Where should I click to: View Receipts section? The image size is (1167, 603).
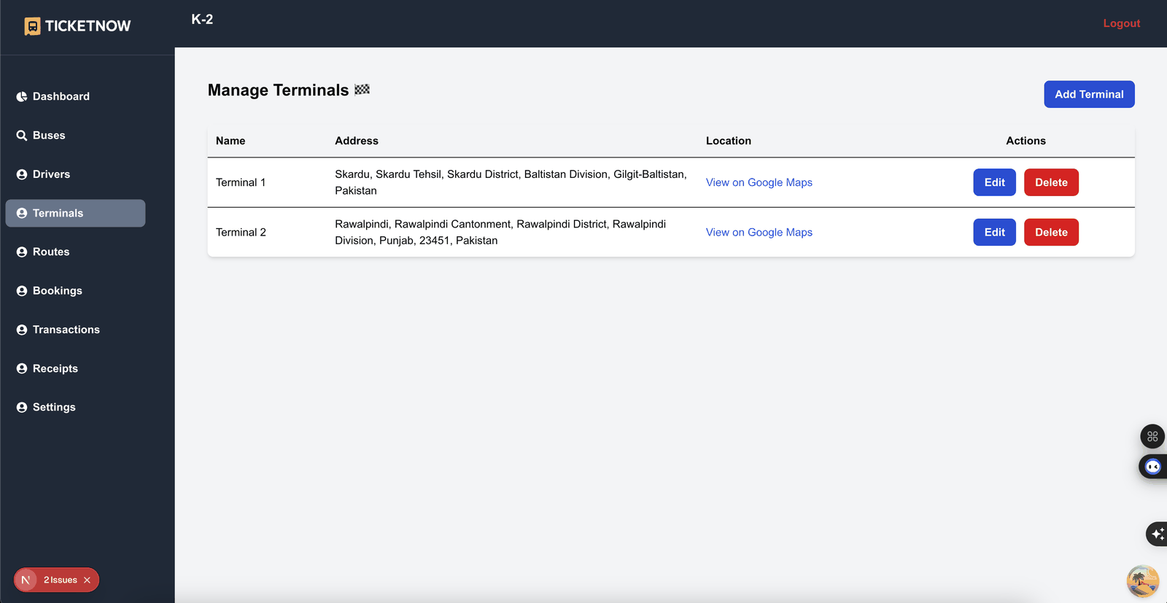click(75, 368)
